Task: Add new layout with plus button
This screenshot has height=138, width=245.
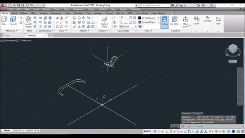Action: coord(38,130)
